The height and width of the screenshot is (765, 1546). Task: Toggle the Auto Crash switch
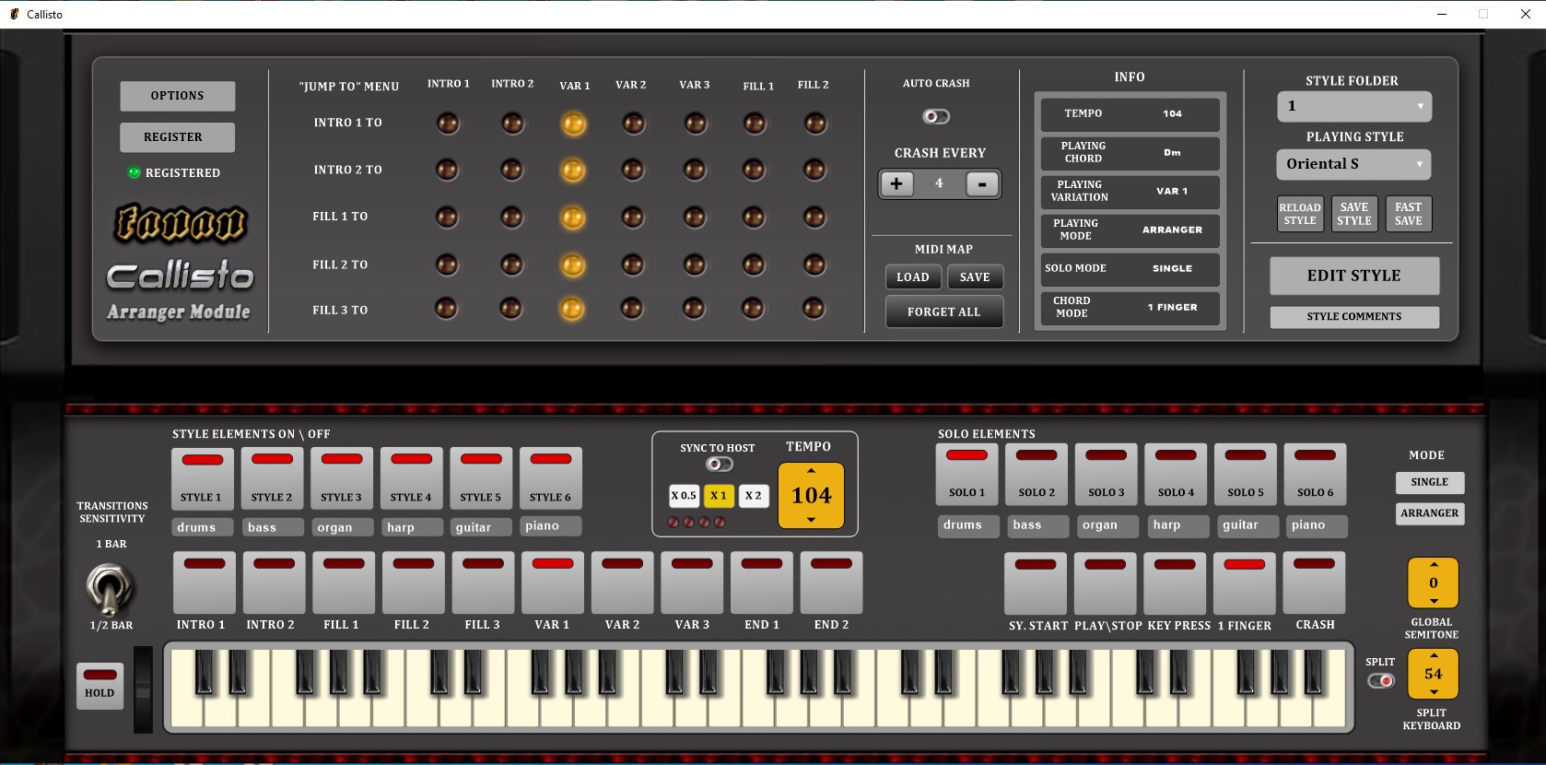coord(936,116)
